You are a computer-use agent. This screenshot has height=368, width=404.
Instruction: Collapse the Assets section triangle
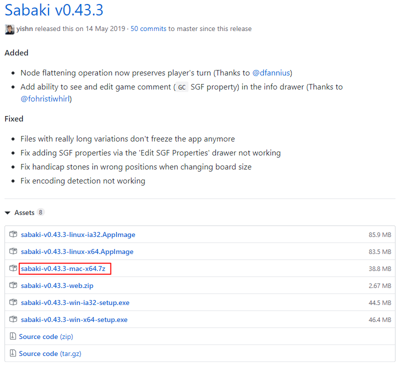[7, 213]
